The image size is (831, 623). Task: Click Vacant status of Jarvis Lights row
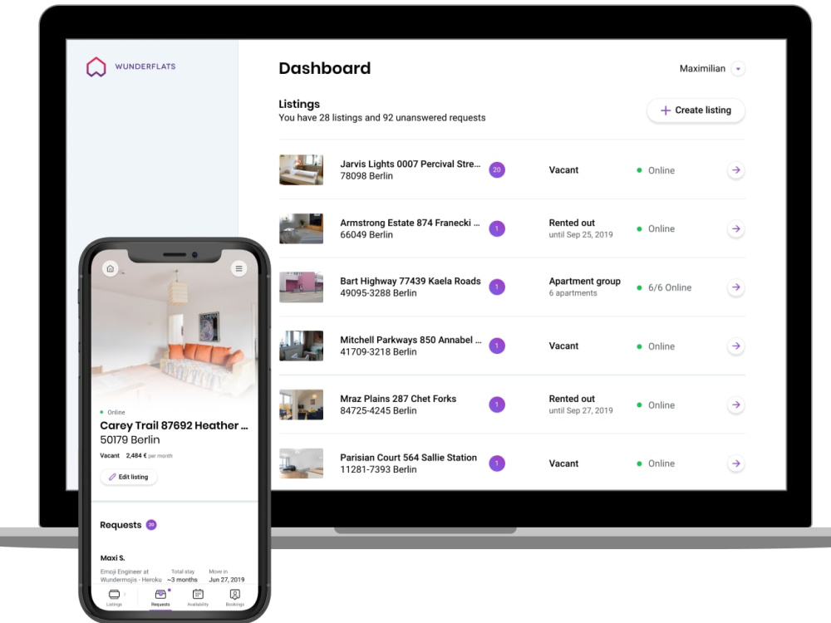[563, 170]
